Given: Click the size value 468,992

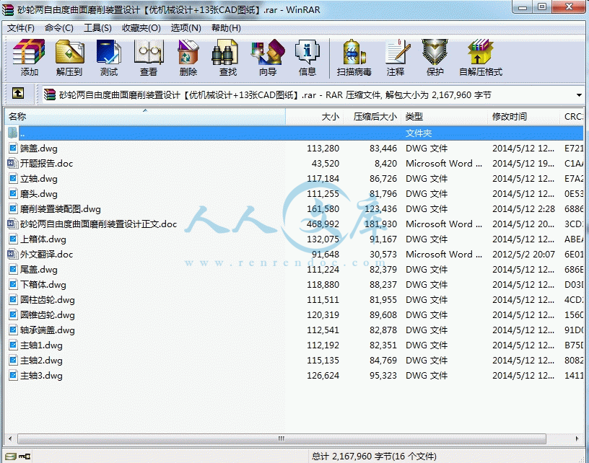Looking at the screenshot, I should click(323, 224).
